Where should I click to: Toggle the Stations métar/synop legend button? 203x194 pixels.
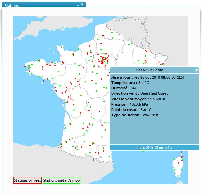pyautogui.click(x=61, y=180)
